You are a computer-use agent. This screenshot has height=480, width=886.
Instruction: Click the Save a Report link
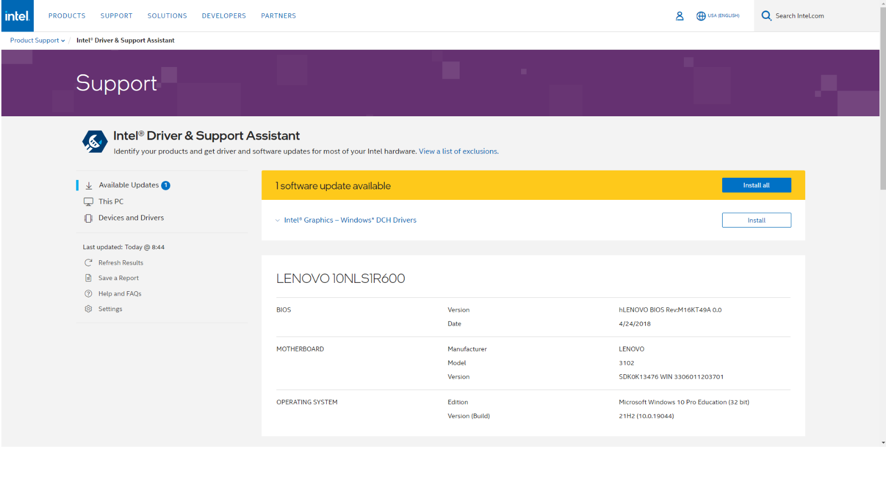[119, 278]
